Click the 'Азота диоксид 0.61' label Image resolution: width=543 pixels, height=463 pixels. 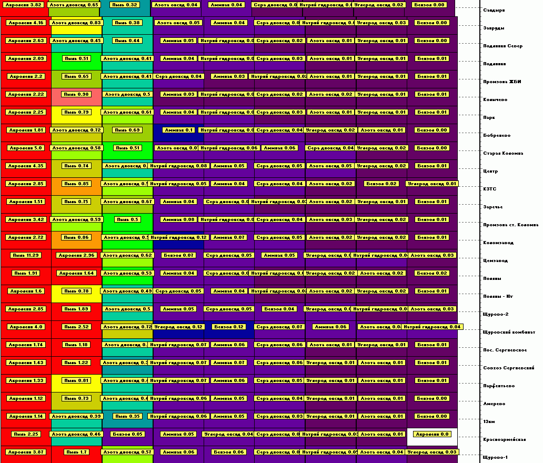coord(127,112)
